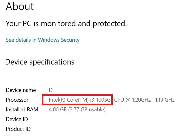The width and height of the screenshot is (193, 136).
Task: Click the Installed RAM label
Action: (x=22, y=110)
